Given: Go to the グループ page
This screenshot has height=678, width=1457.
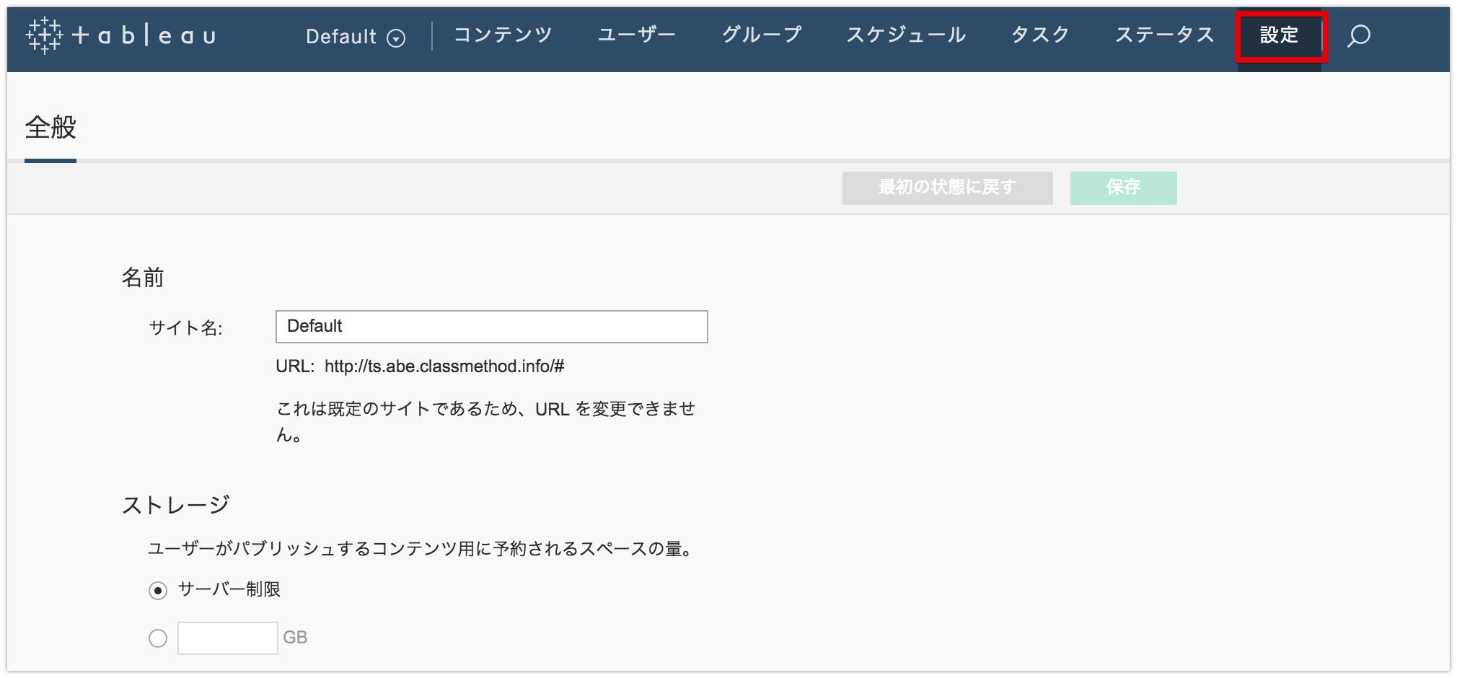Looking at the screenshot, I should tap(762, 35).
